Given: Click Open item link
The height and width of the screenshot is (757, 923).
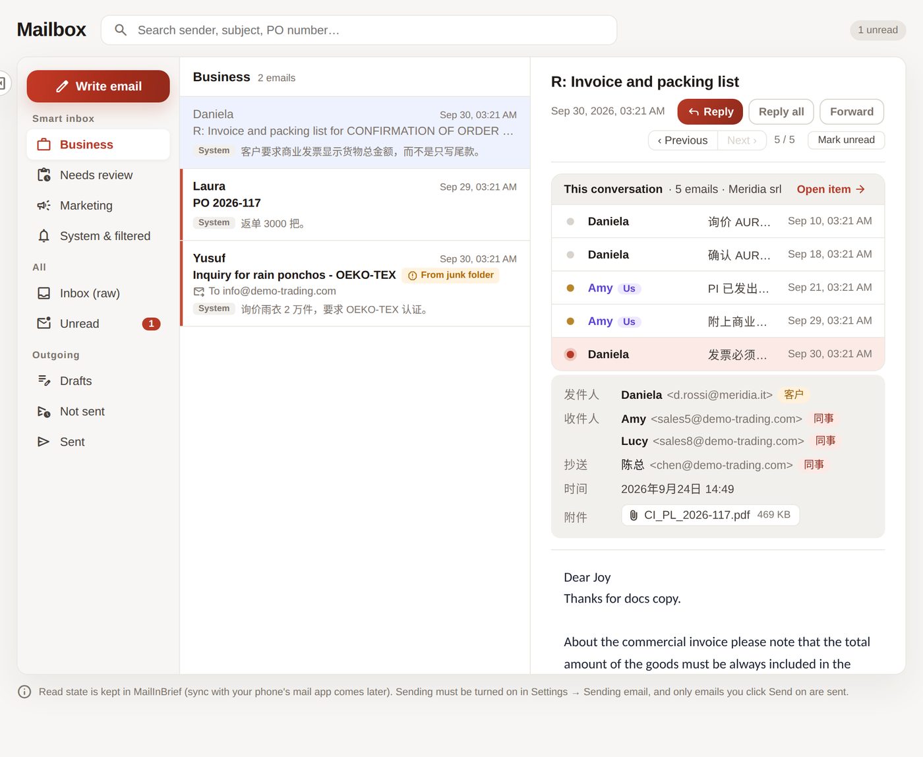Looking at the screenshot, I should pyautogui.click(x=831, y=189).
